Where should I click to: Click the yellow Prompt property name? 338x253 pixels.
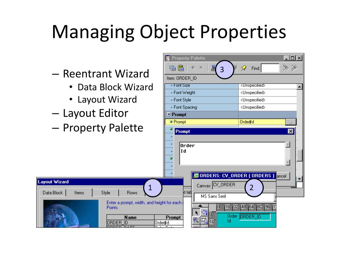click(x=180, y=122)
